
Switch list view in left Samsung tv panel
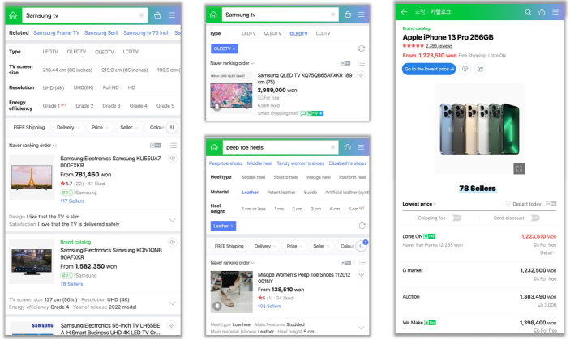(173, 146)
